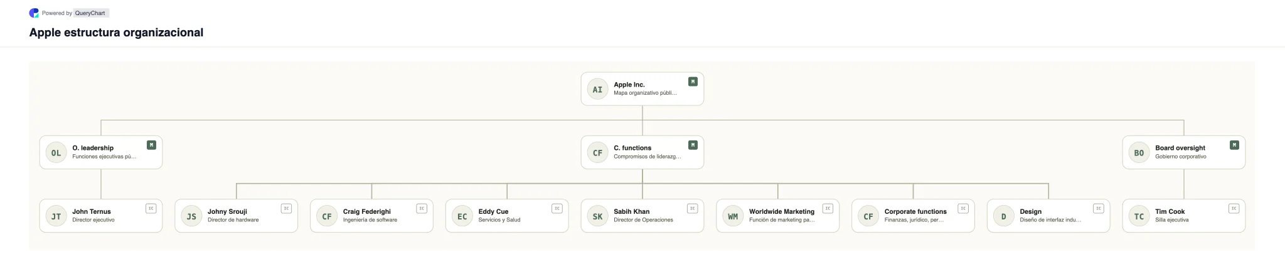Select the 'Craig Federighi' name
The height and width of the screenshot is (279, 1285).
367,211
